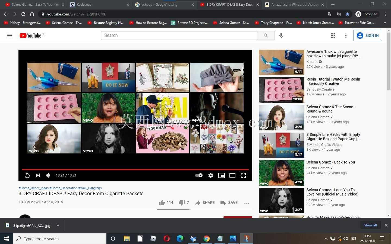
Task: Switch to the ashtray Google search tab
Action: [x=165, y=5]
